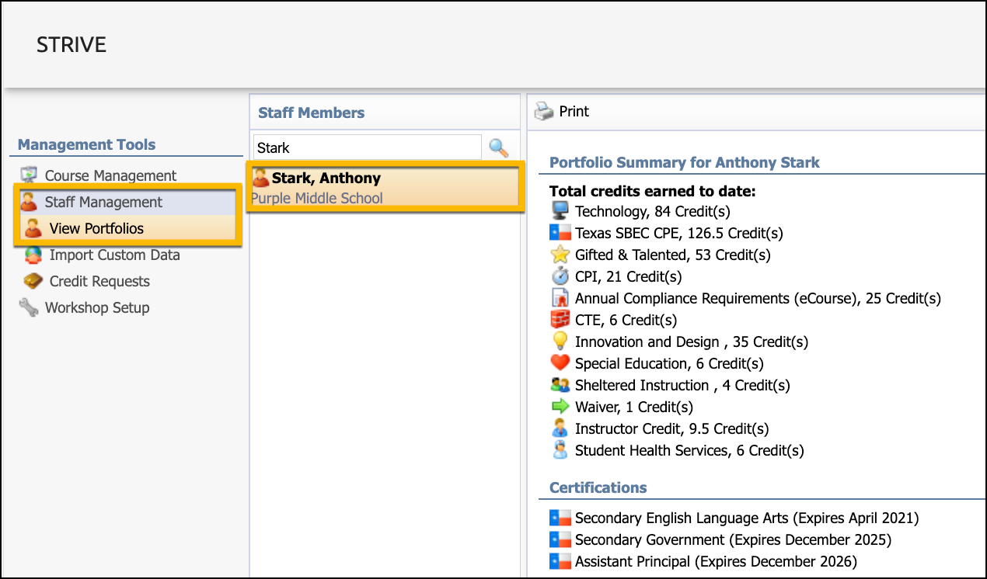
Task: Open Import Custom Data
Action: coord(114,255)
